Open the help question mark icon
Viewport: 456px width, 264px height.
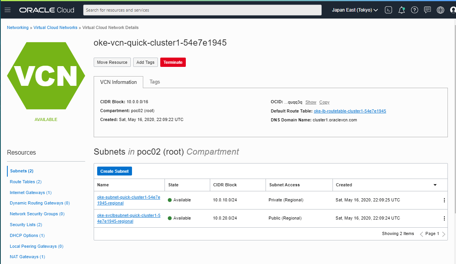click(415, 10)
